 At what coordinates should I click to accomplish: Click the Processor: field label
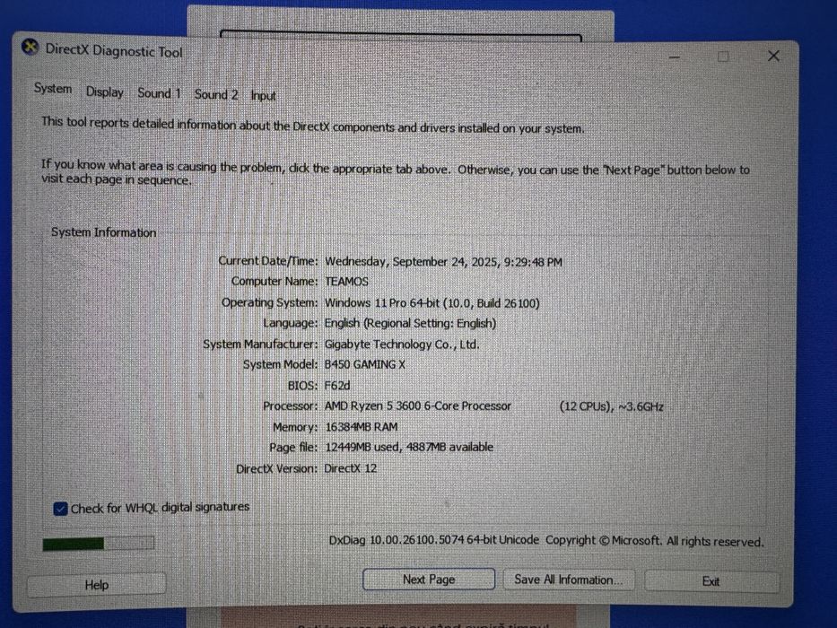[x=290, y=406]
